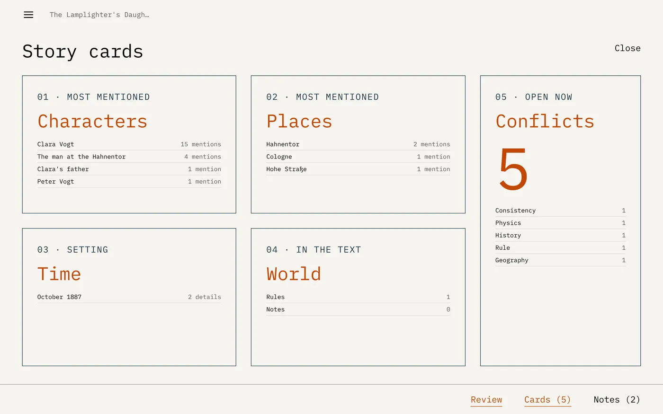Click the Rule conflict row
Screen dimensions: 663x414
560,247
